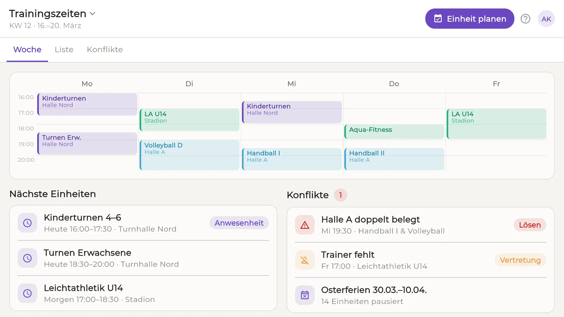Open Friday LA U14 Stadion event
The width and height of the screenshot is (564, 317).
(x=496, y=124)
